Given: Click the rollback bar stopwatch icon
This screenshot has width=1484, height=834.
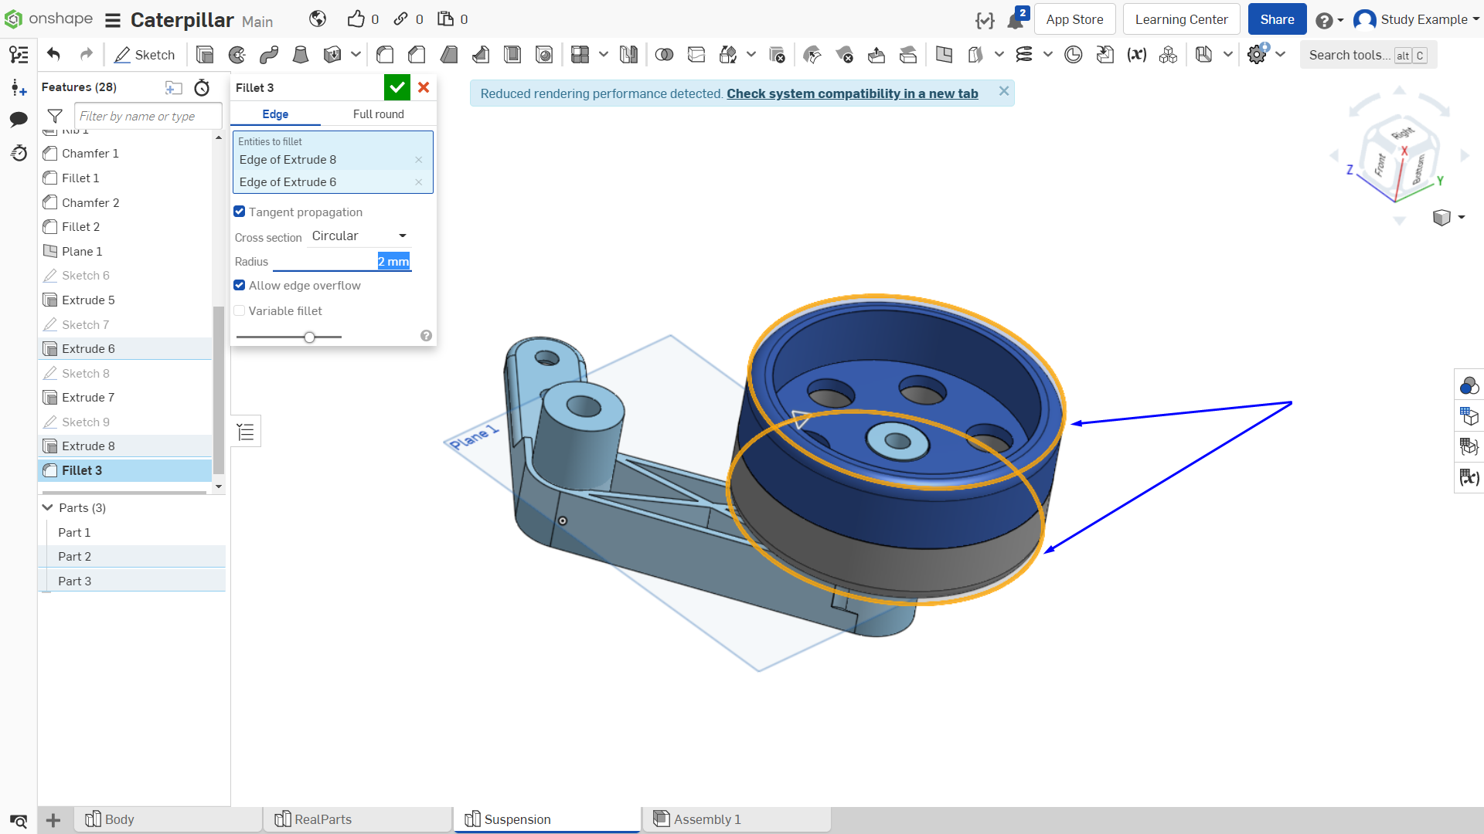Looking at the screenshot, I should pos(202,87).
